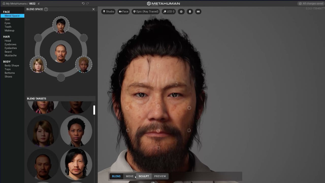Switch to the SCULPT mode tab
Screen dimensions: 325x183
click(x=144, y=176)
